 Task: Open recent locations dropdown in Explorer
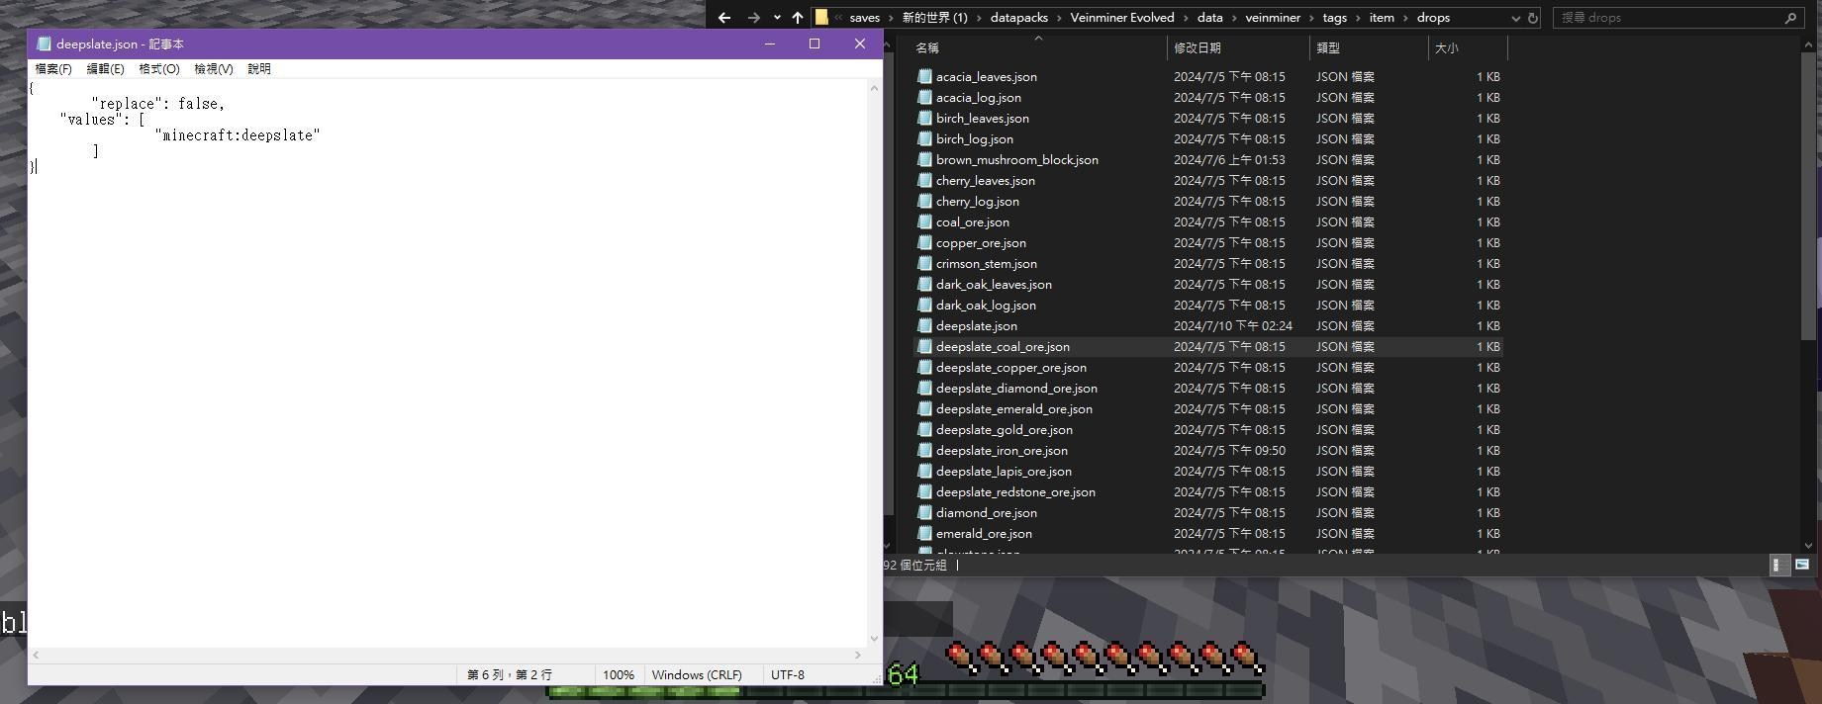[x=777, y=18]
